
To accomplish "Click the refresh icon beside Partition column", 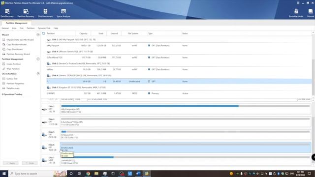I will point(44,33).
